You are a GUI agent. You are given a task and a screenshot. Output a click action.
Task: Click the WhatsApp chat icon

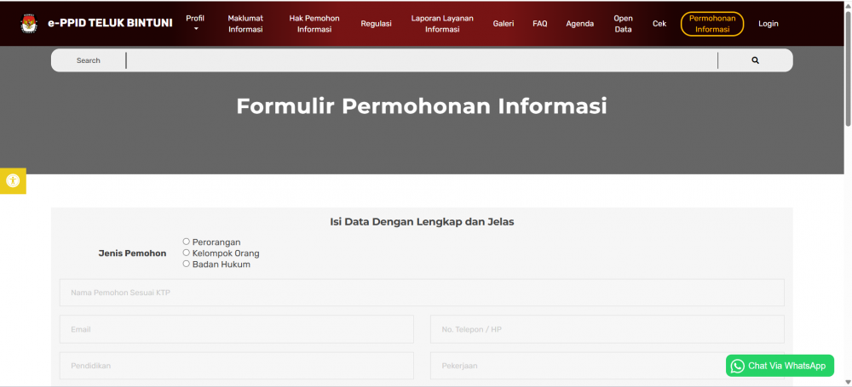click(738, 366)
